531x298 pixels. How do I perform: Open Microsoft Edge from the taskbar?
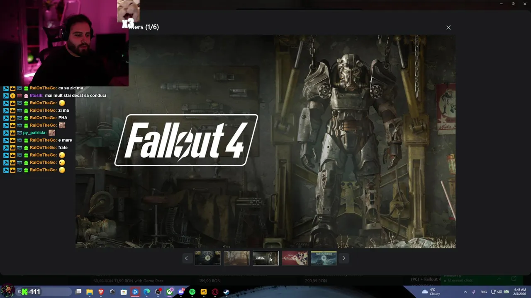coord(146,292)
